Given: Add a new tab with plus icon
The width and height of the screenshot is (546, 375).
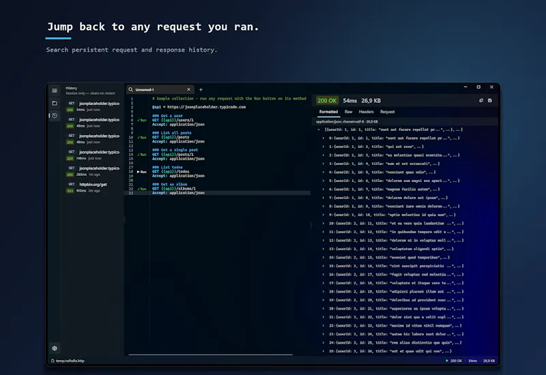Looking at the screenshot, I should click(201, 89).
